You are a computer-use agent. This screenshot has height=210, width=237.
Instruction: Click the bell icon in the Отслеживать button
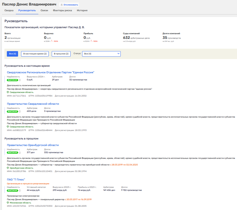[x=62, y=5]
